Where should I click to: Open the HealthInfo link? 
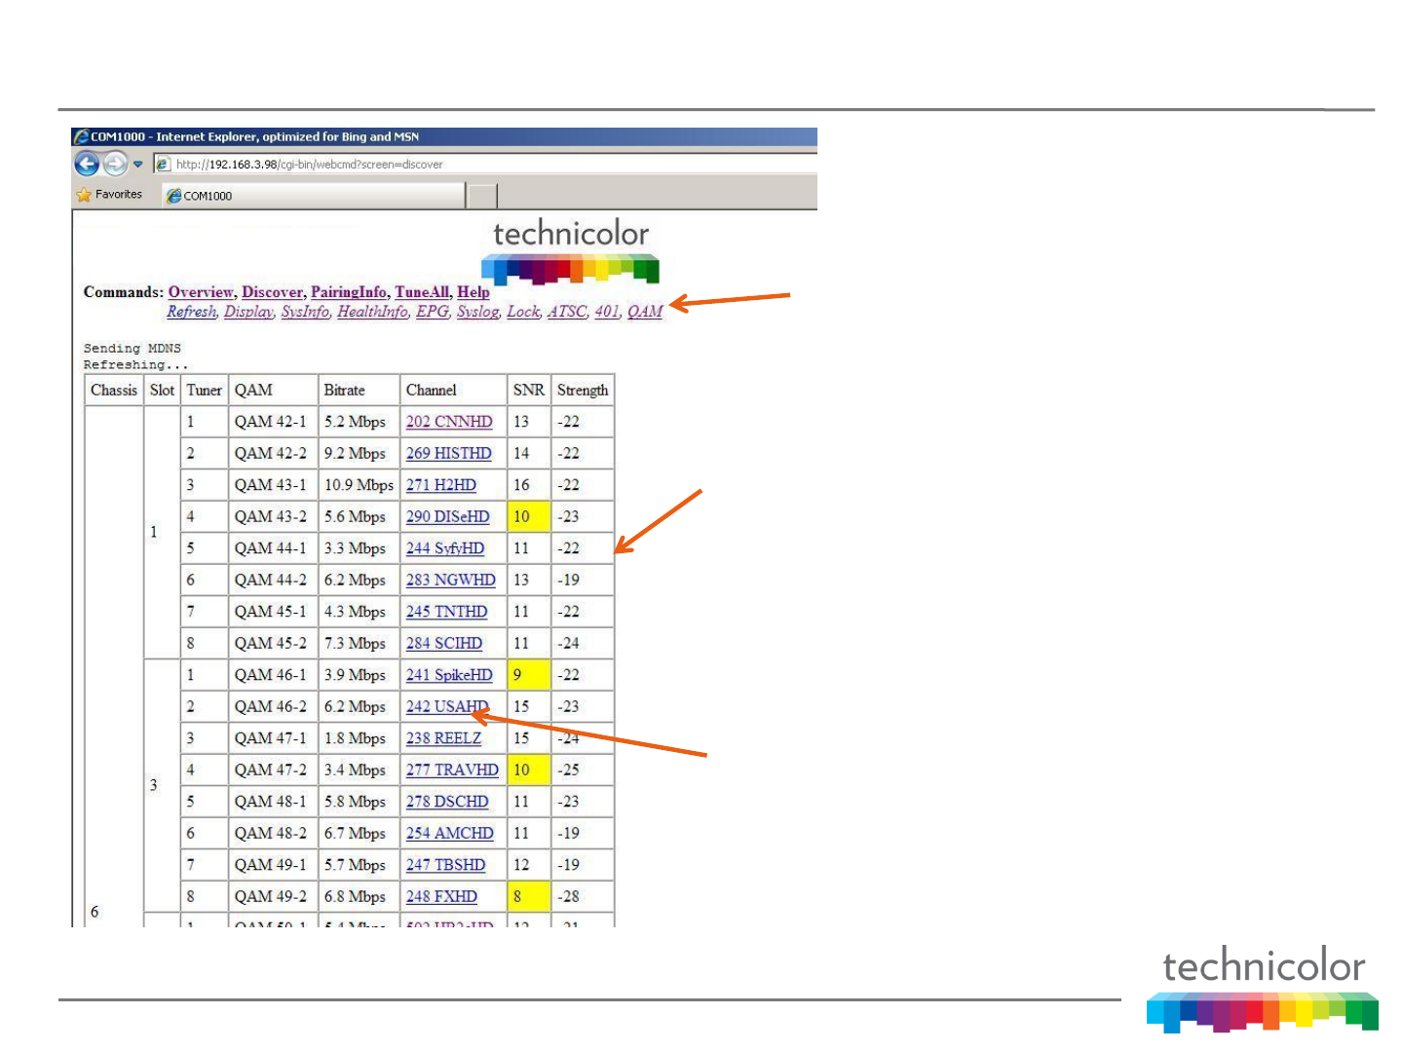tap(372, 312)
